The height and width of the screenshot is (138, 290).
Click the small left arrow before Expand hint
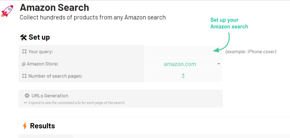[25, 103]
